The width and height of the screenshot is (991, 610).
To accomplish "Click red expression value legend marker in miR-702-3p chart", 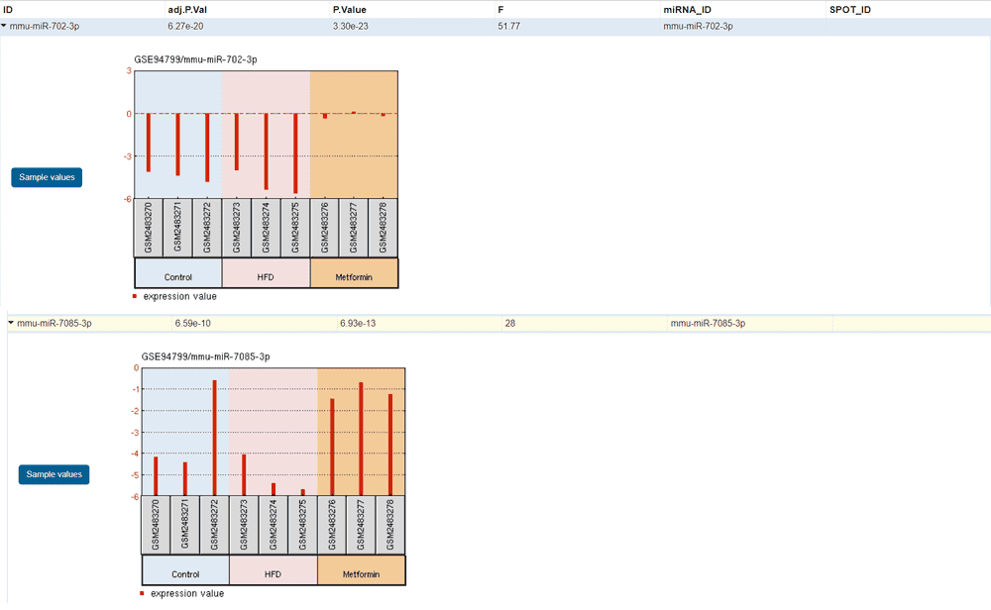I will coord(136,296).
